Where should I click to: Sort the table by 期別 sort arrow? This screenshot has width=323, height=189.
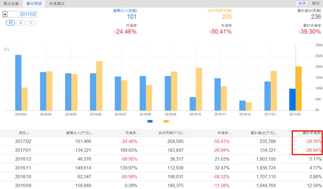pos(28,134)
